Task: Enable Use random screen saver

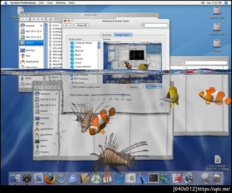Action: 71,87
